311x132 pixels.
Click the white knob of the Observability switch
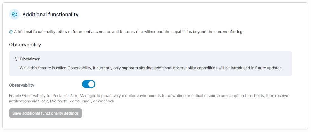point(91,84)
